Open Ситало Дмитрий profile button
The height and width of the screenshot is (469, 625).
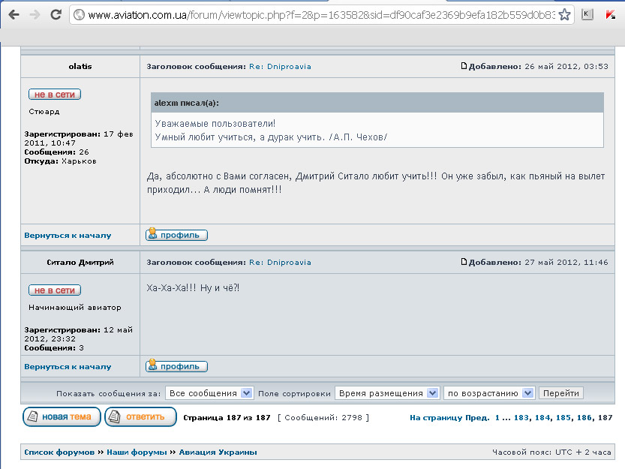176,366
